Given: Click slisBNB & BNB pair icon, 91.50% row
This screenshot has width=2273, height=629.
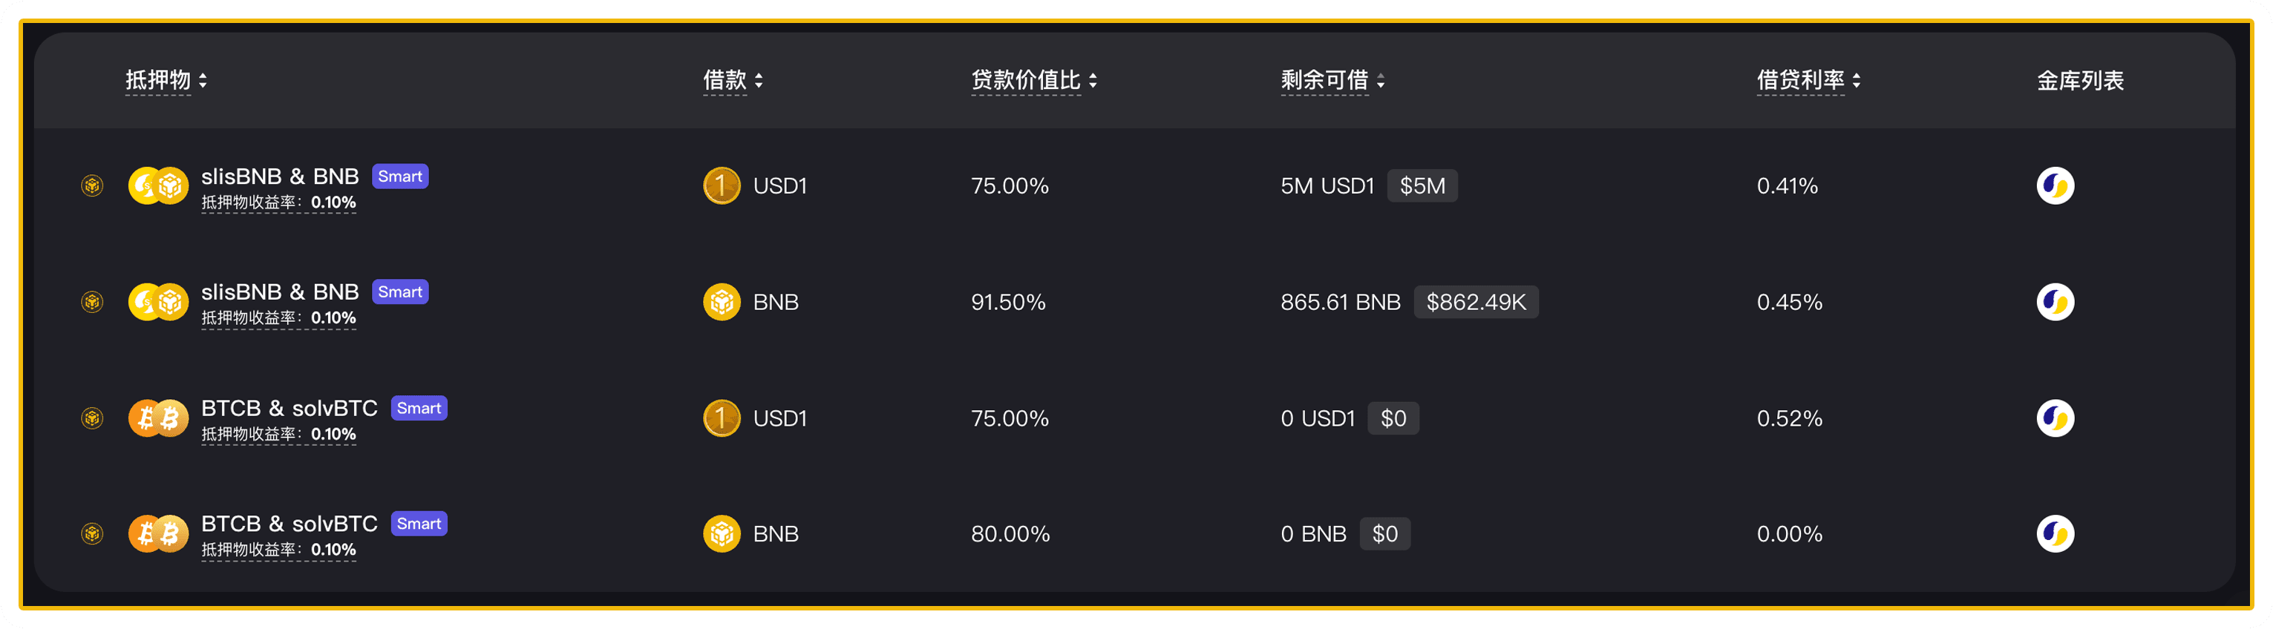Looking at the screenshot, I should (158, 302).
